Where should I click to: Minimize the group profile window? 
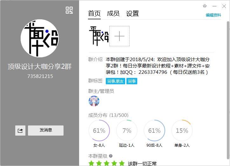pos(214,6)
